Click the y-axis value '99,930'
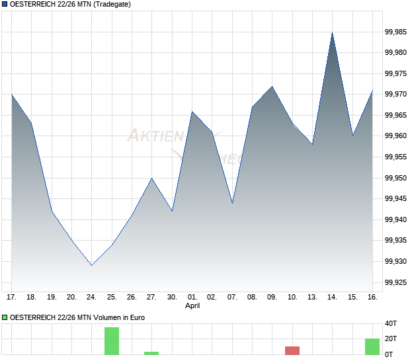410x361 pixels. pos(395,261)
